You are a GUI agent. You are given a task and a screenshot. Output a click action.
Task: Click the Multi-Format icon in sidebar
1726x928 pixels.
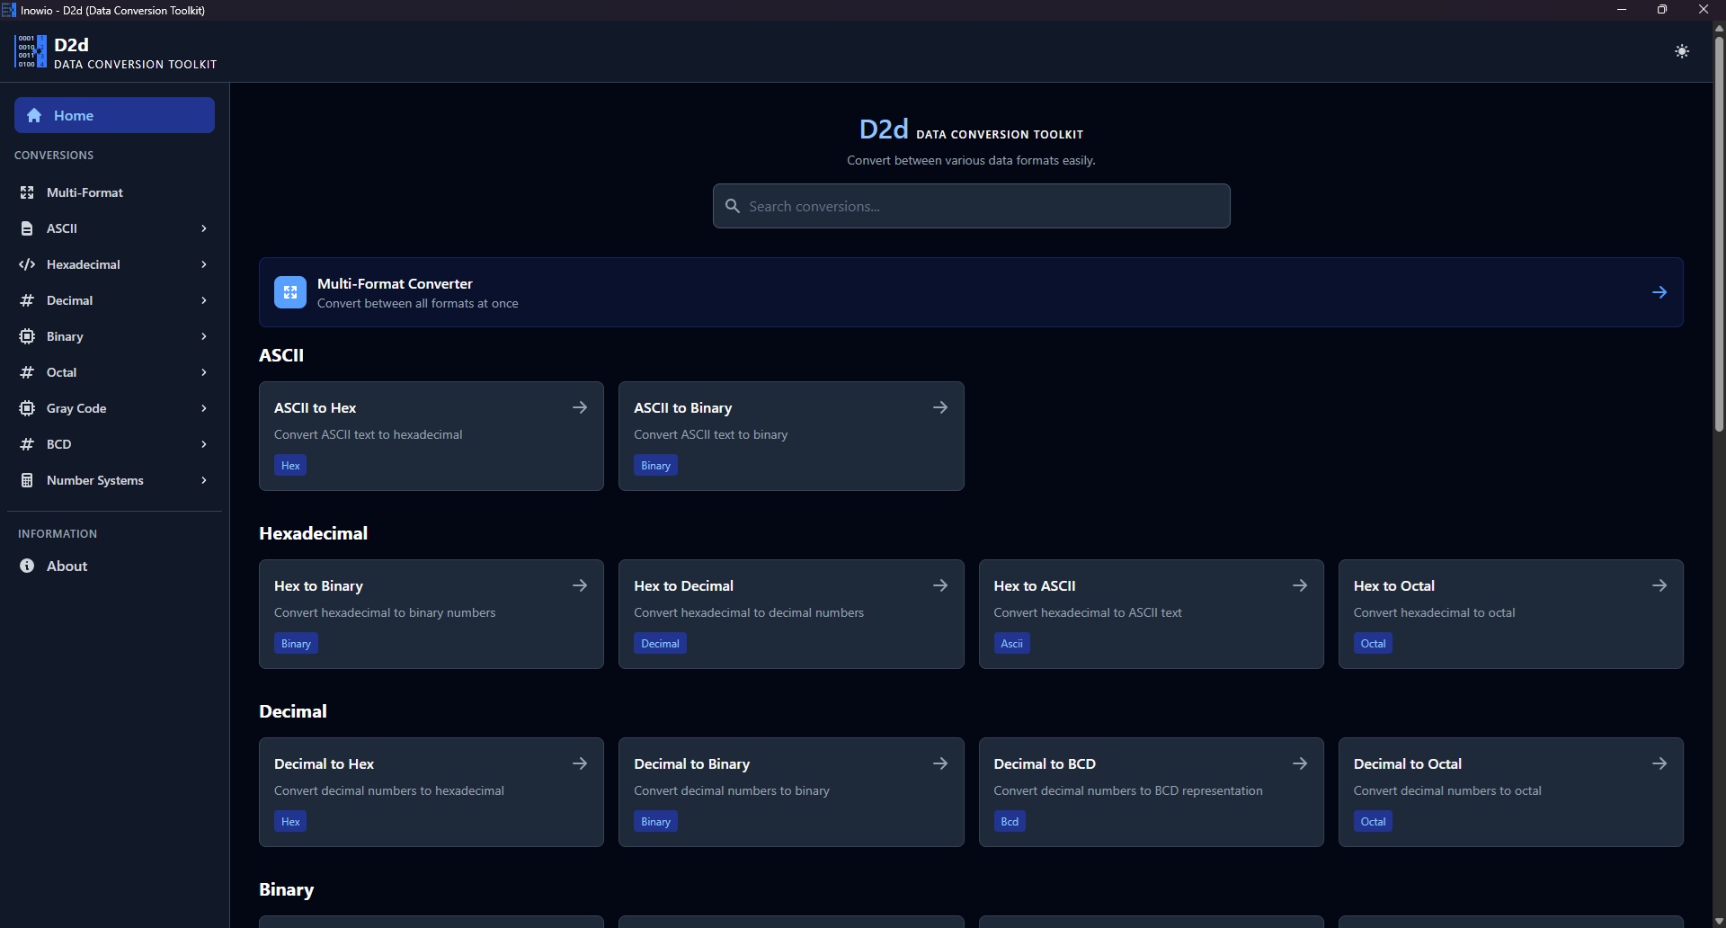coord(27,192)
